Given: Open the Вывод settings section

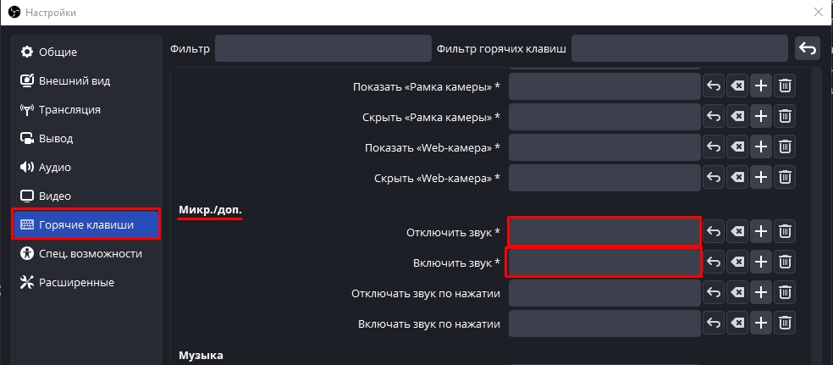Looking at the screenshot, I should [x=86, y=138].
